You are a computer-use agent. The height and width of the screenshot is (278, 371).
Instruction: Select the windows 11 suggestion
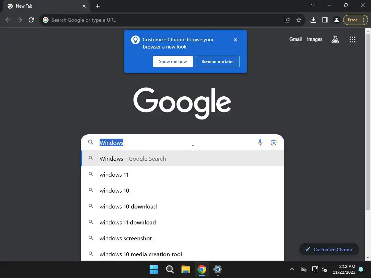click(x=183, y=174)
